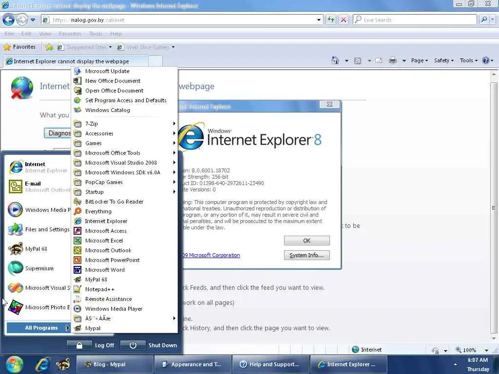Click the Shut Down button
The height and width of the screenshot is (374, 499).
[149, 345]
